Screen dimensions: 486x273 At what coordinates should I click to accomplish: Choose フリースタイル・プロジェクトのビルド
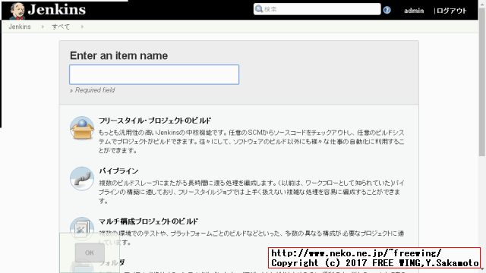(155, 121)
